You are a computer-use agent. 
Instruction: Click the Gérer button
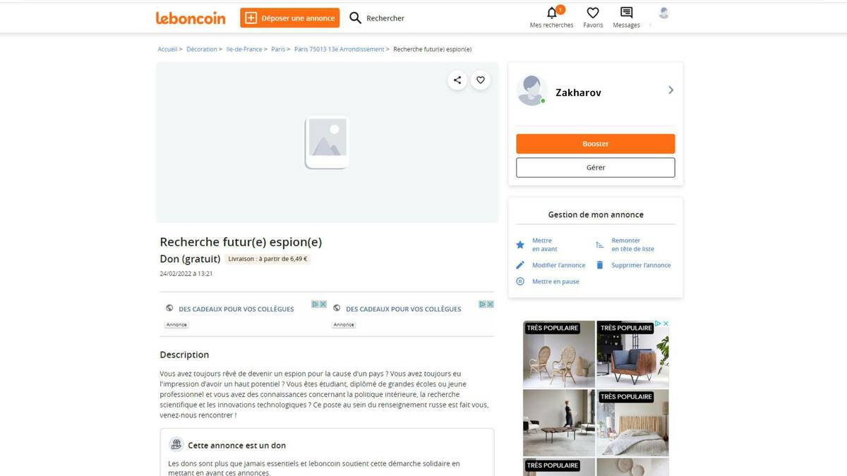[596, 168]
